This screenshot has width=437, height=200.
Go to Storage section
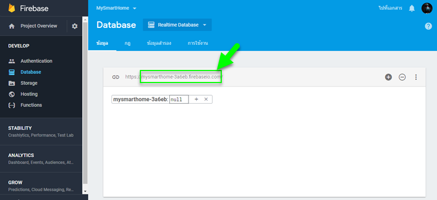[x=29, y=83]
